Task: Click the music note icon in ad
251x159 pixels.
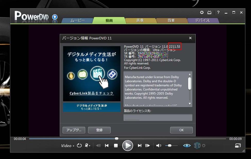Action: pos(71,76)
